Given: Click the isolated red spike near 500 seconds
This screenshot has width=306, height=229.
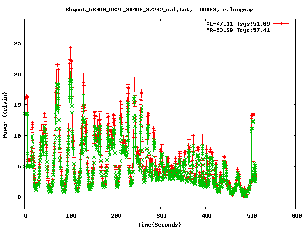Looking at the screenshot, I should pos(252,115).
